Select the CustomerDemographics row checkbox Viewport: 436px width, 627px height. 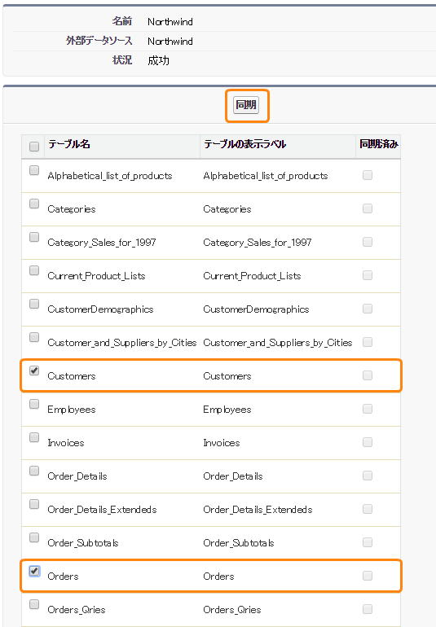pos(34,304)
